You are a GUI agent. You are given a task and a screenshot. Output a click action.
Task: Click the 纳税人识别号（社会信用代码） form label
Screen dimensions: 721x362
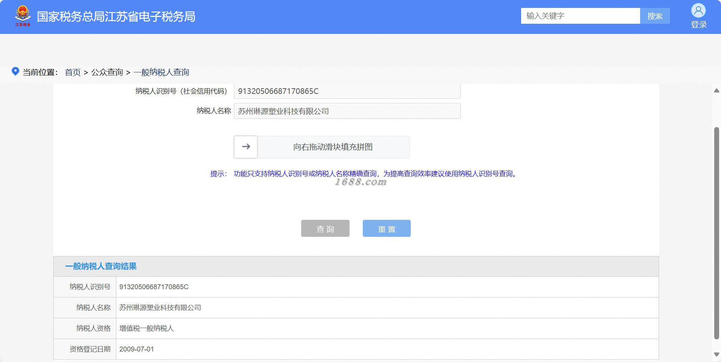tap(181, 91)
